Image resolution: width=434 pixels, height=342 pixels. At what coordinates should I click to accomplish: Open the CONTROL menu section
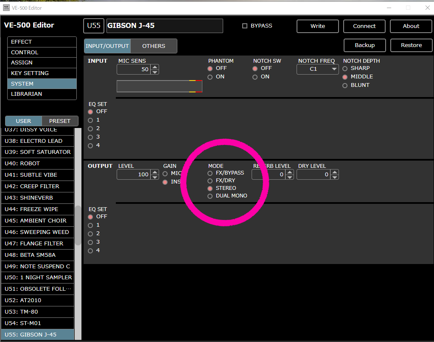42,52
